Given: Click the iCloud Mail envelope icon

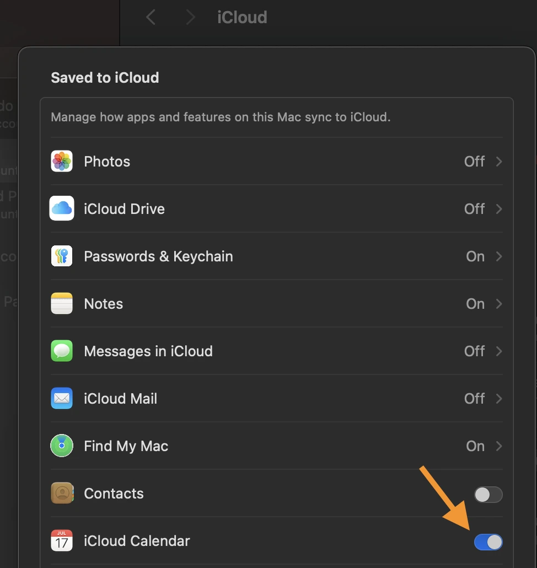Looking at the screenshot, I should click(62, 399).
